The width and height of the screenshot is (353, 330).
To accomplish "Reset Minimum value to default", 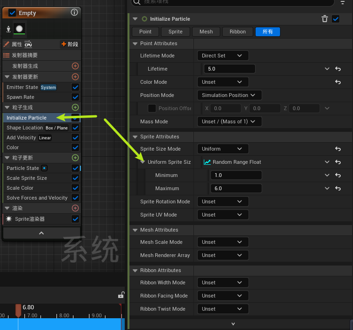I will 338,175.
